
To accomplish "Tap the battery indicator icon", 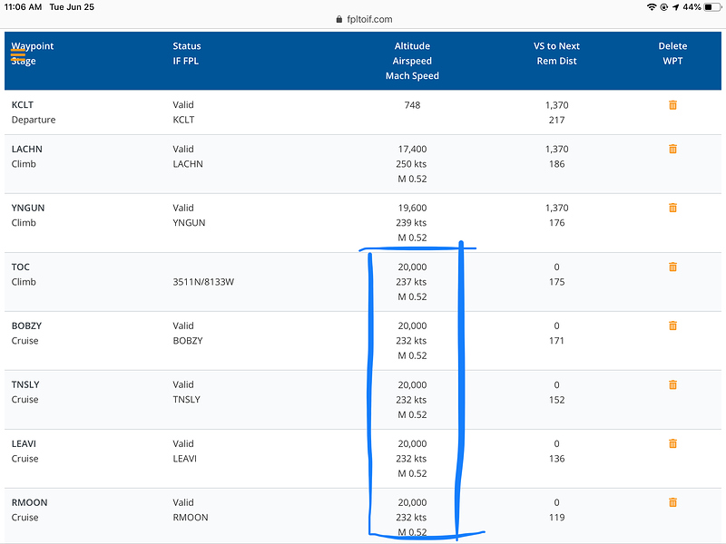I will click(x=713, y=7).
